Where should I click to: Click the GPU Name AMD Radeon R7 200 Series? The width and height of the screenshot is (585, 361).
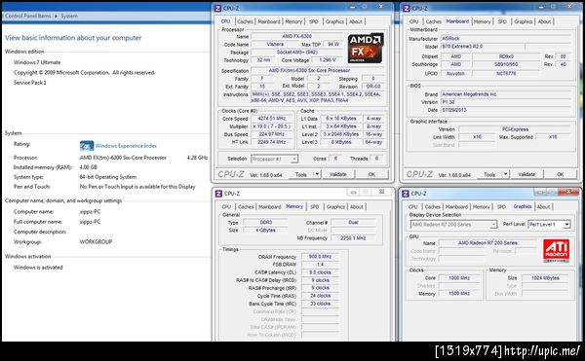coord(487,242)
